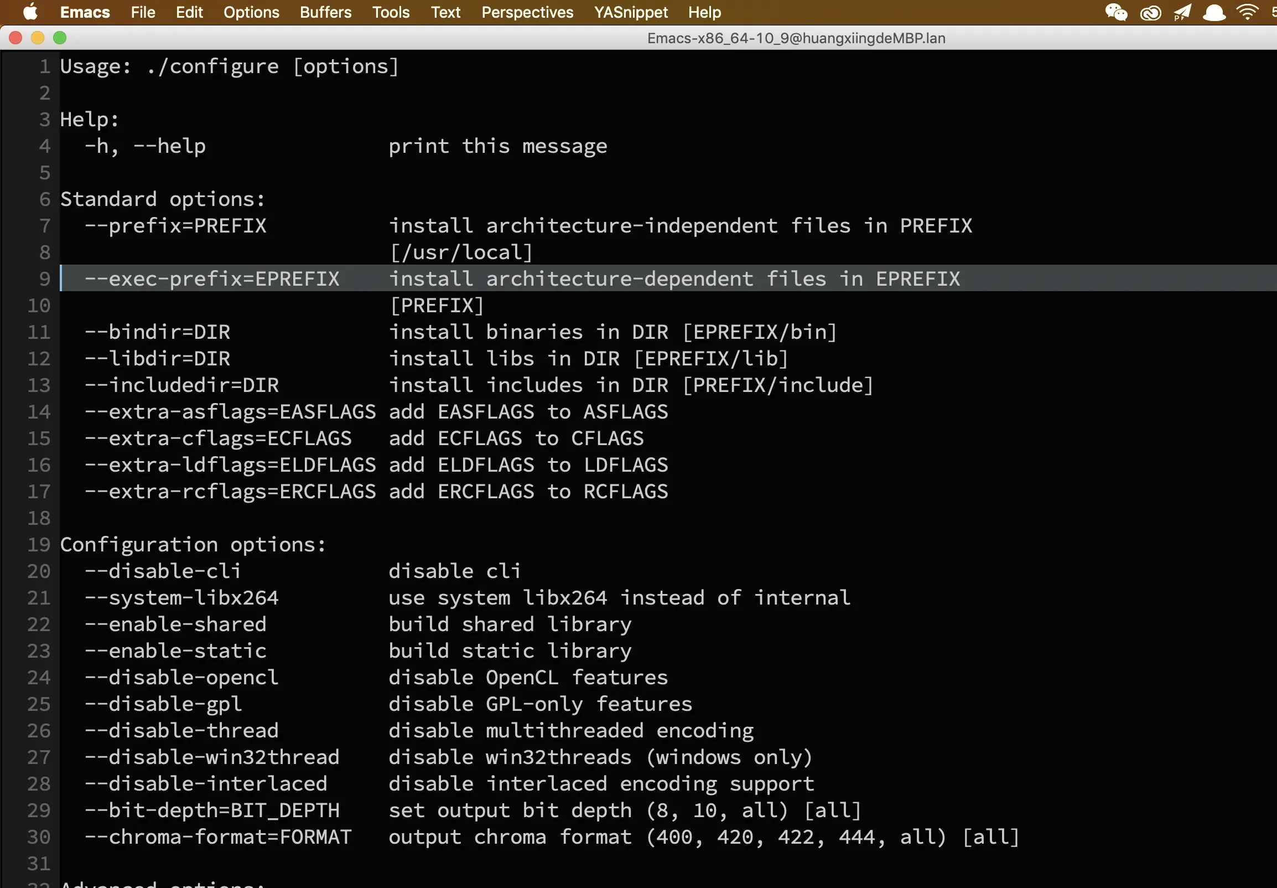This screenshot has height=888, width=1277.
Task: Open the Text menu
Action: (x=445, y=12)
